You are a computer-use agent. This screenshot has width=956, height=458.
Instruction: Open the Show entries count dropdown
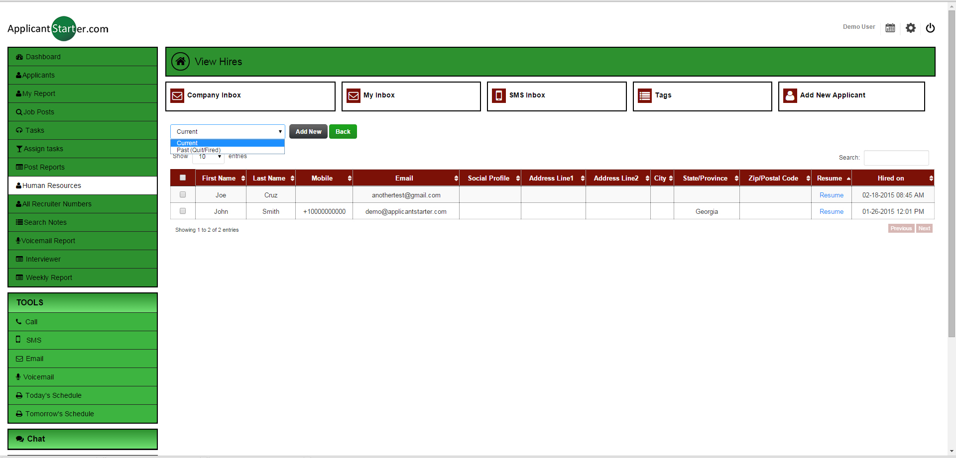208,157
